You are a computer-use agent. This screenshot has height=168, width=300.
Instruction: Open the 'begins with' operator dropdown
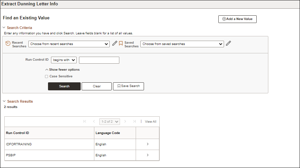(64, 60)
